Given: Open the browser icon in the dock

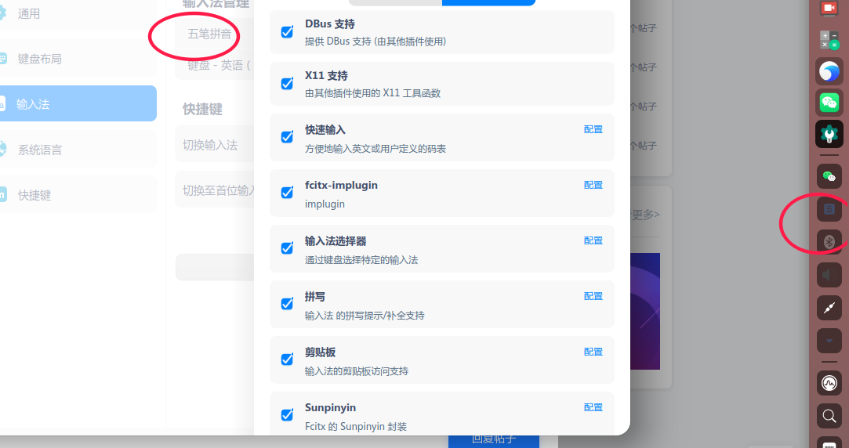Looking at the screenshot, I should (829, 70).
